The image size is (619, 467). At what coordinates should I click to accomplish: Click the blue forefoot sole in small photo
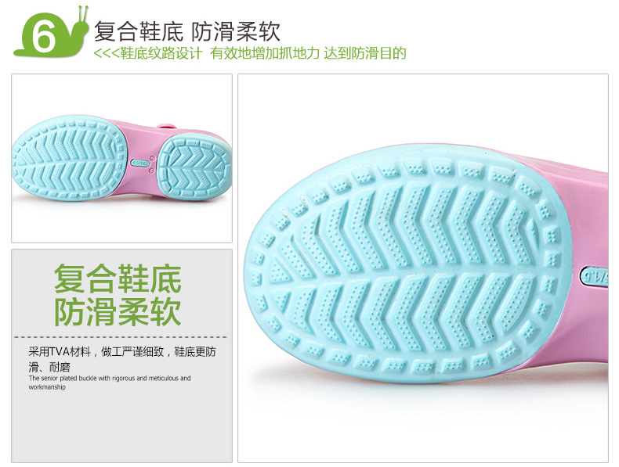pos(69,157)
